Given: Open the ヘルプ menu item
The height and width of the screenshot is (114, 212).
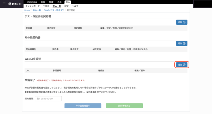Looking at the screenshot, I should [x=75, y=6].
